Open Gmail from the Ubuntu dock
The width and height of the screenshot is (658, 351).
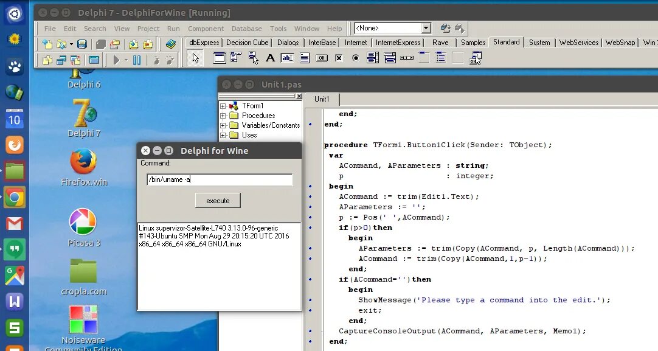pos(14,223)
